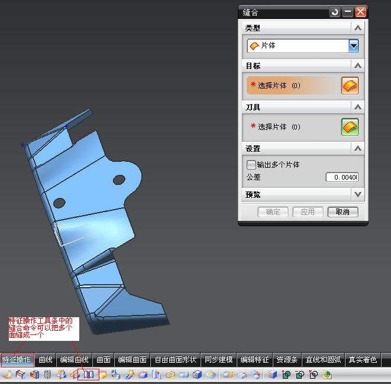Screen dimensions: 391x384
Task: Collapse the 刀具 section
Action: [358, 107]
